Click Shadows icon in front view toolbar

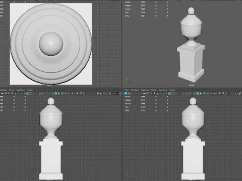point(72,94)
